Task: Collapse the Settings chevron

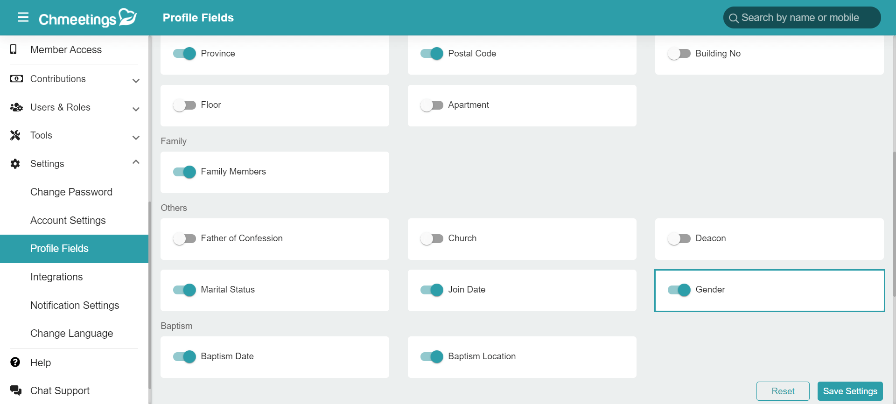Action: [x=136, y=162]
